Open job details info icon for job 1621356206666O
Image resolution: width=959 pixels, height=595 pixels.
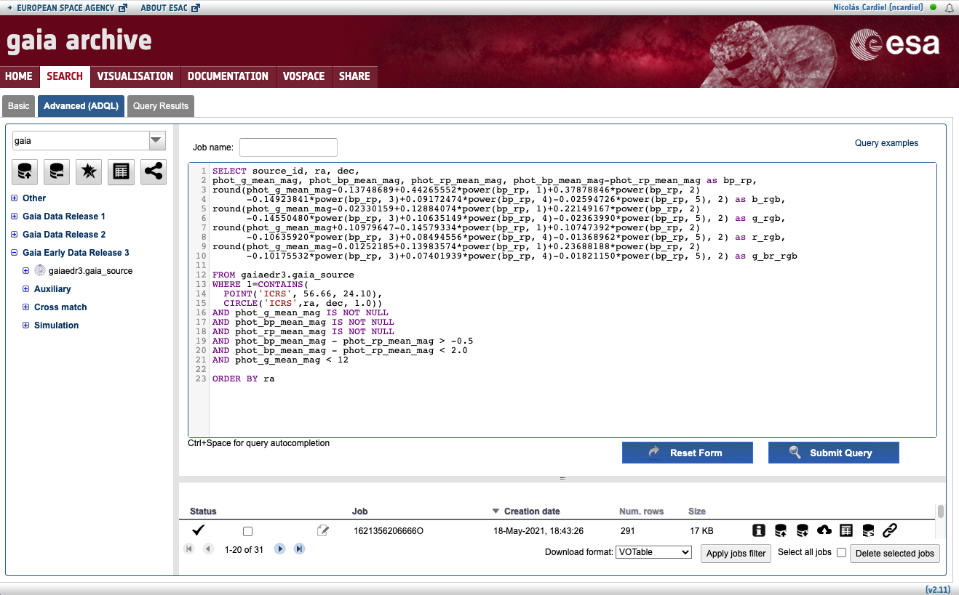(759, 530)
